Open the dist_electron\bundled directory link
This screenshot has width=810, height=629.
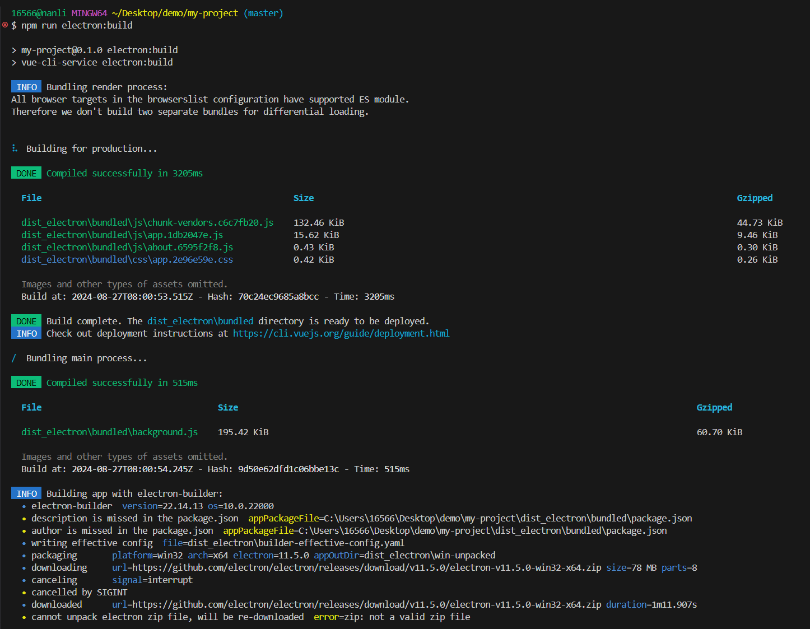[201, 321]
